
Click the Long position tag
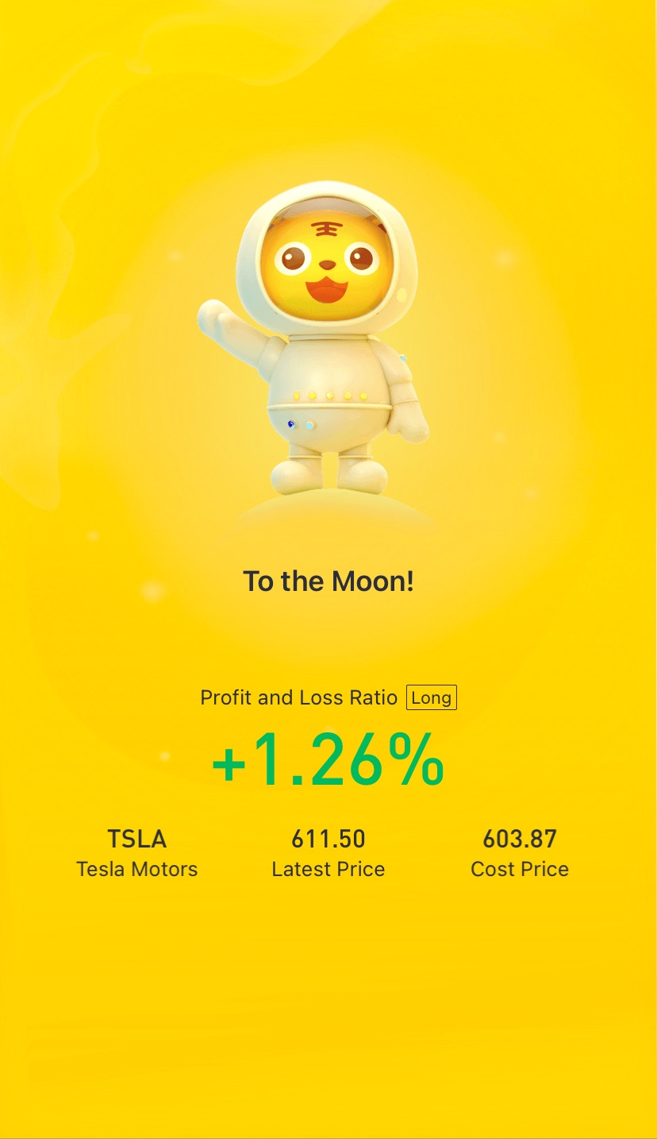tap(432, 698)
